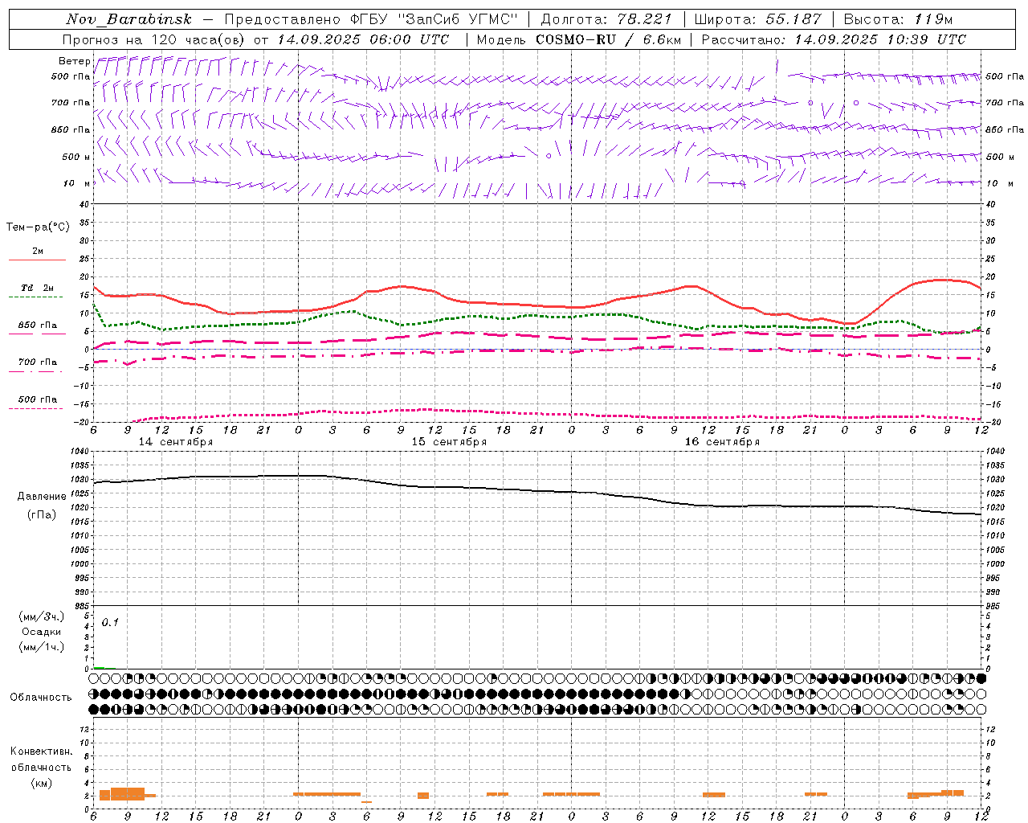This screenshot has height=823, width=1028.
Task: Click the Давление panel label
Action: pyautogui.click(x=41, y=497)
